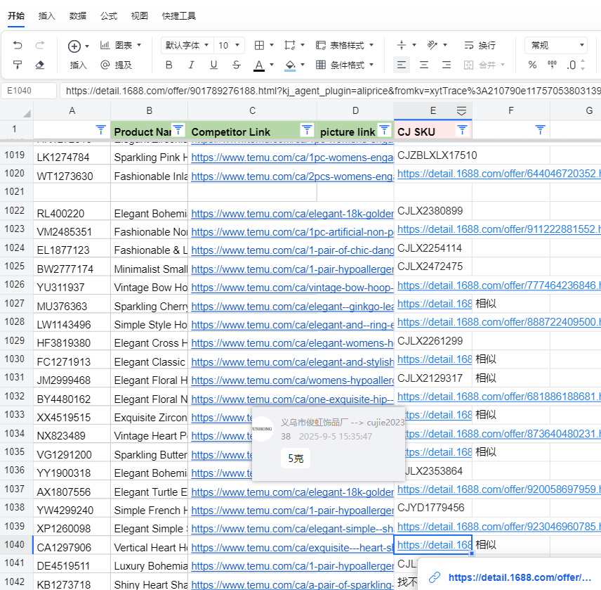The width and height of the screenshot is (601, 590).
Task: Toggle 换行 text wrapping
Action: coord(480,45)
